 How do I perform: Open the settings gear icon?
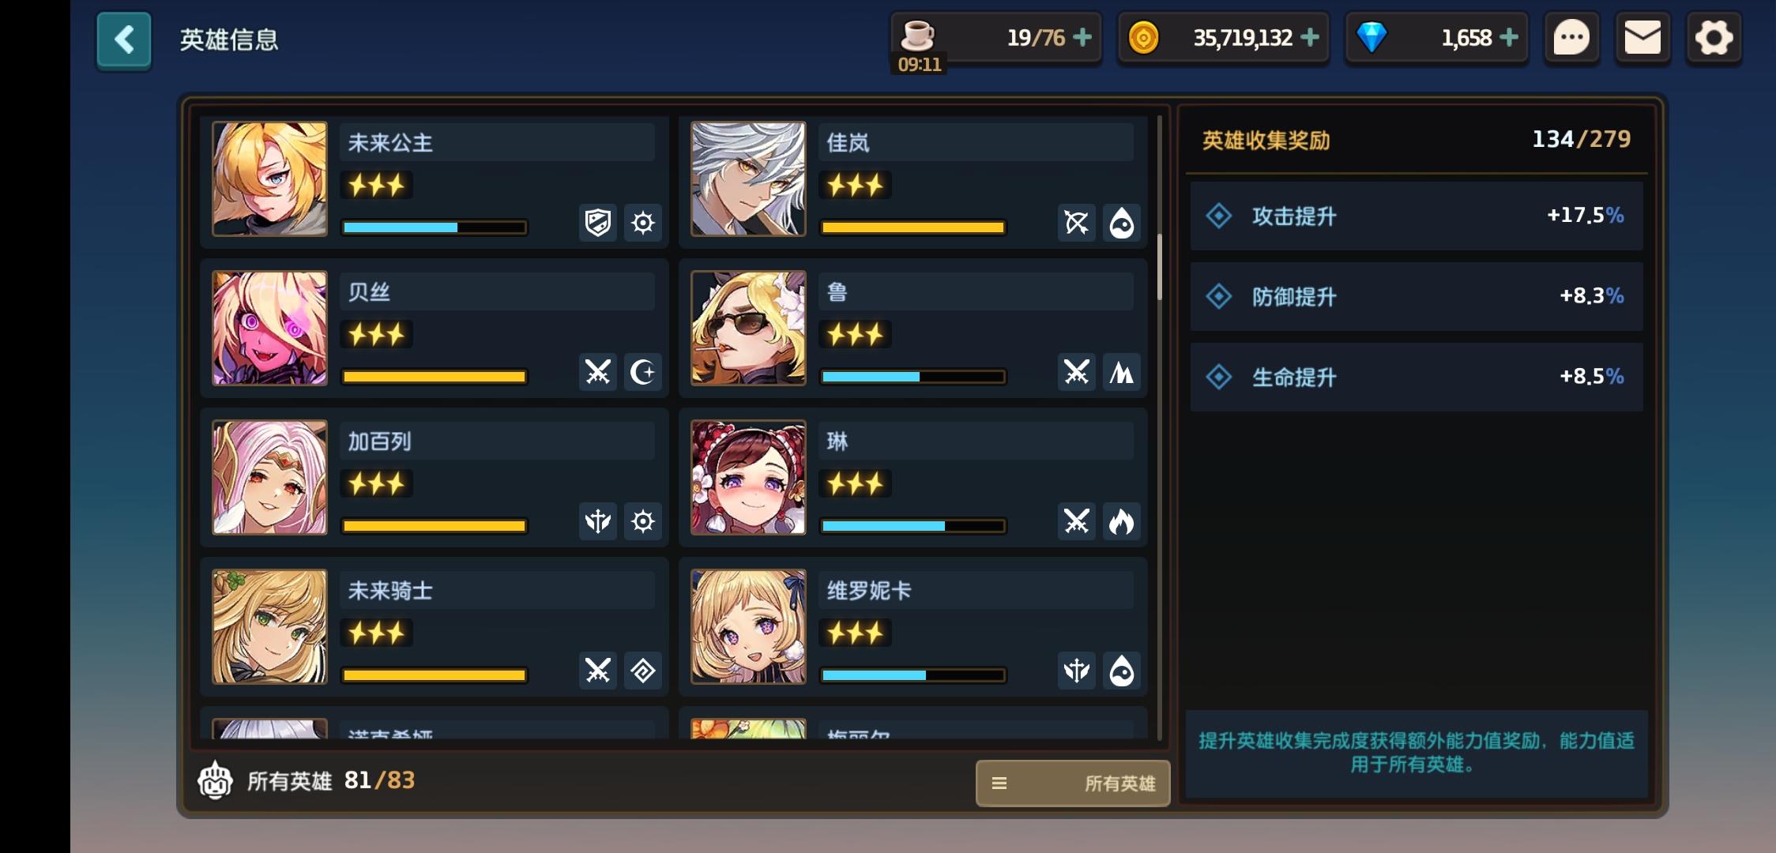pos(1714,38)
